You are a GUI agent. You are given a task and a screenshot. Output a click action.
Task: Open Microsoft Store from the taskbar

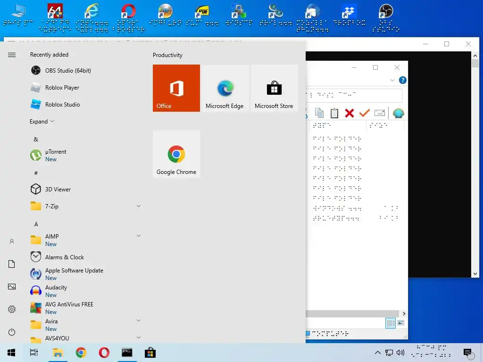pos(150,353)
